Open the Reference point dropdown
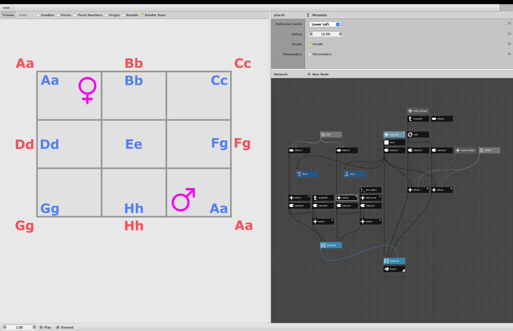Screen dimensions: 513x331 325,24
